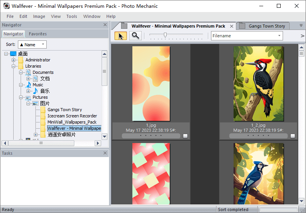Open the Tools menu

pos(72,16)
